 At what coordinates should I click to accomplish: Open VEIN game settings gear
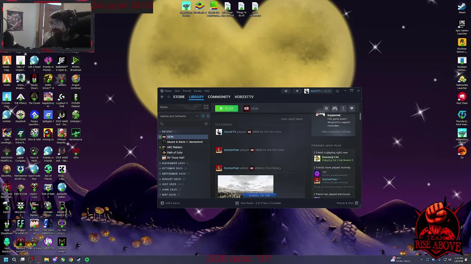(x=326, y=109)
